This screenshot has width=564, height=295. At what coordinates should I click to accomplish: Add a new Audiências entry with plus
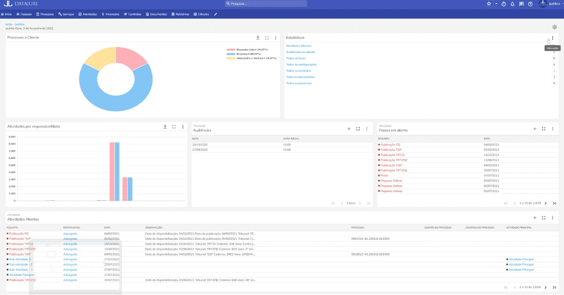[x=348, y=129]
